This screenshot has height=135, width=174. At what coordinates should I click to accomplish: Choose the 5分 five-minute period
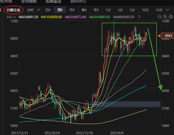(x=132, y=10)
